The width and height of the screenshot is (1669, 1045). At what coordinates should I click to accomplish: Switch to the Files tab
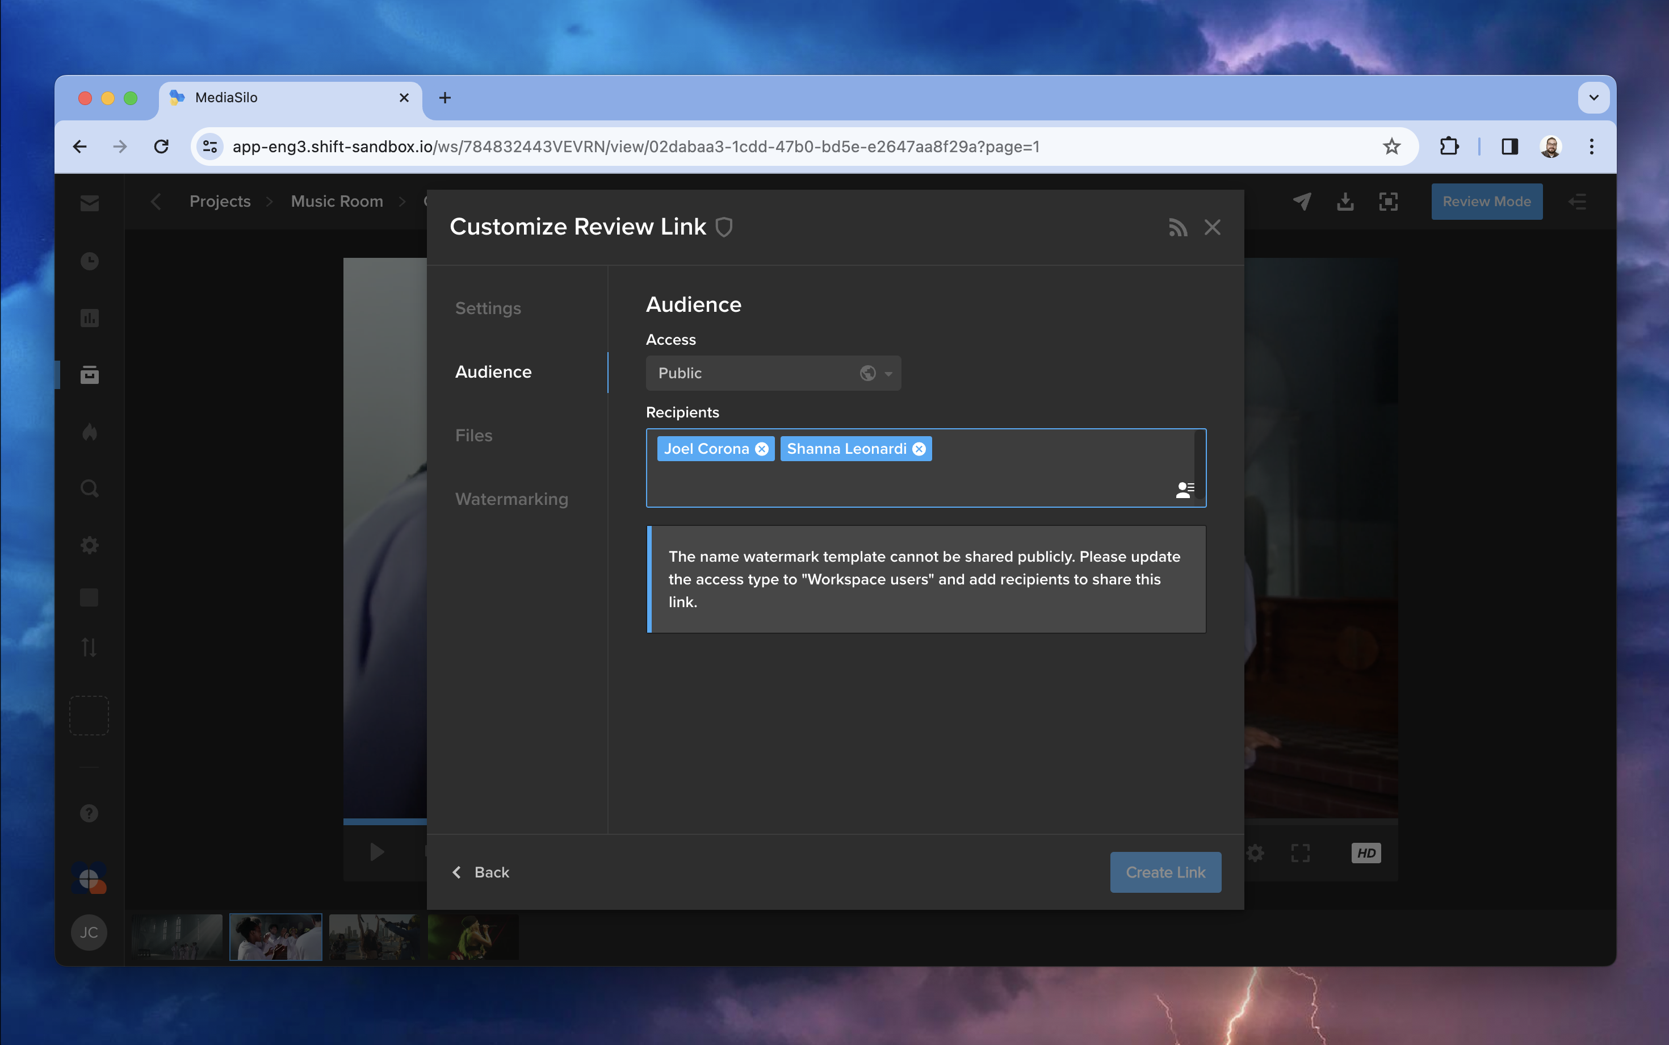pos(474,436)
